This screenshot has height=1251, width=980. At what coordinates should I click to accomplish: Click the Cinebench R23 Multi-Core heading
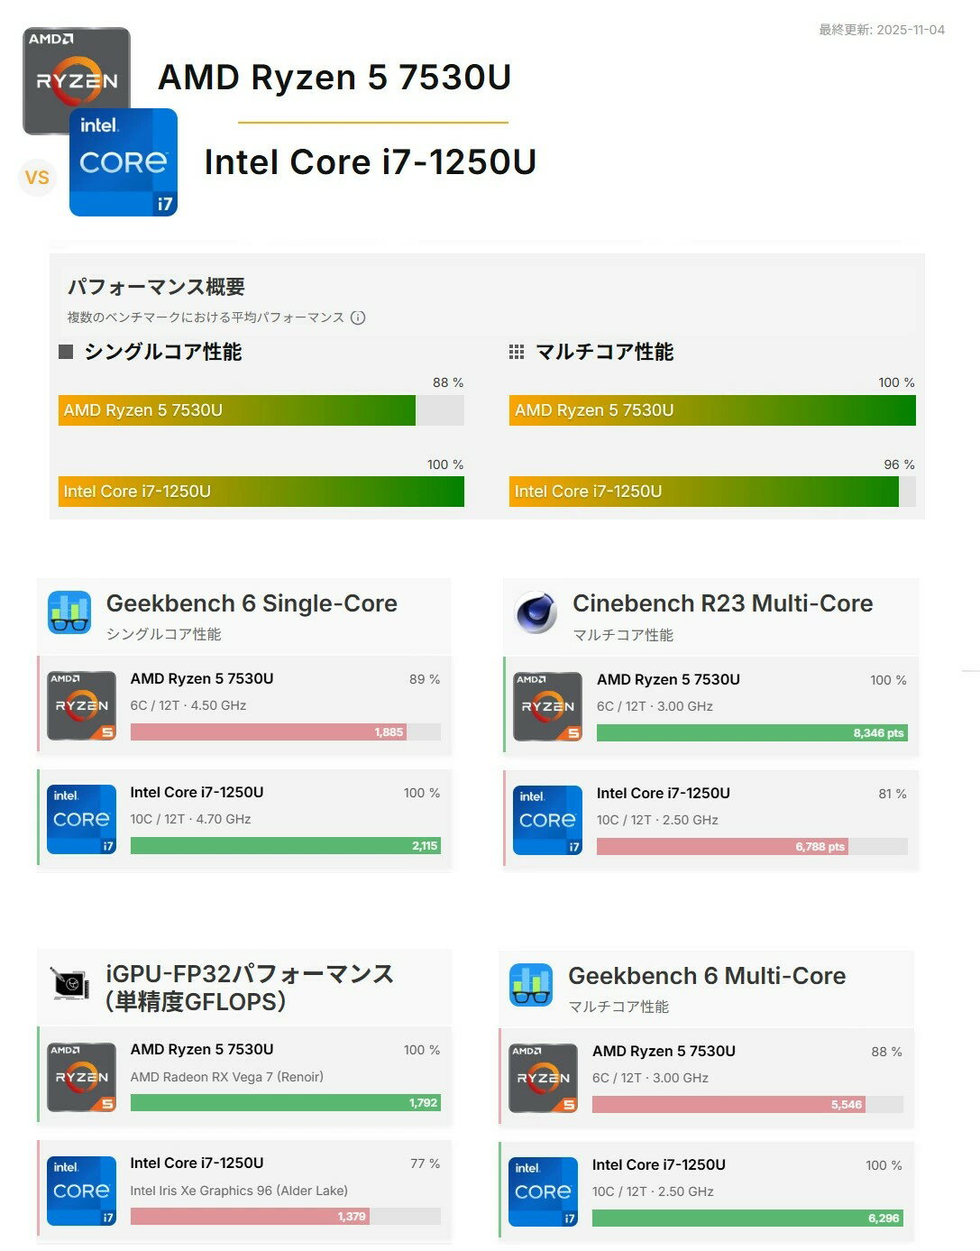722,603
